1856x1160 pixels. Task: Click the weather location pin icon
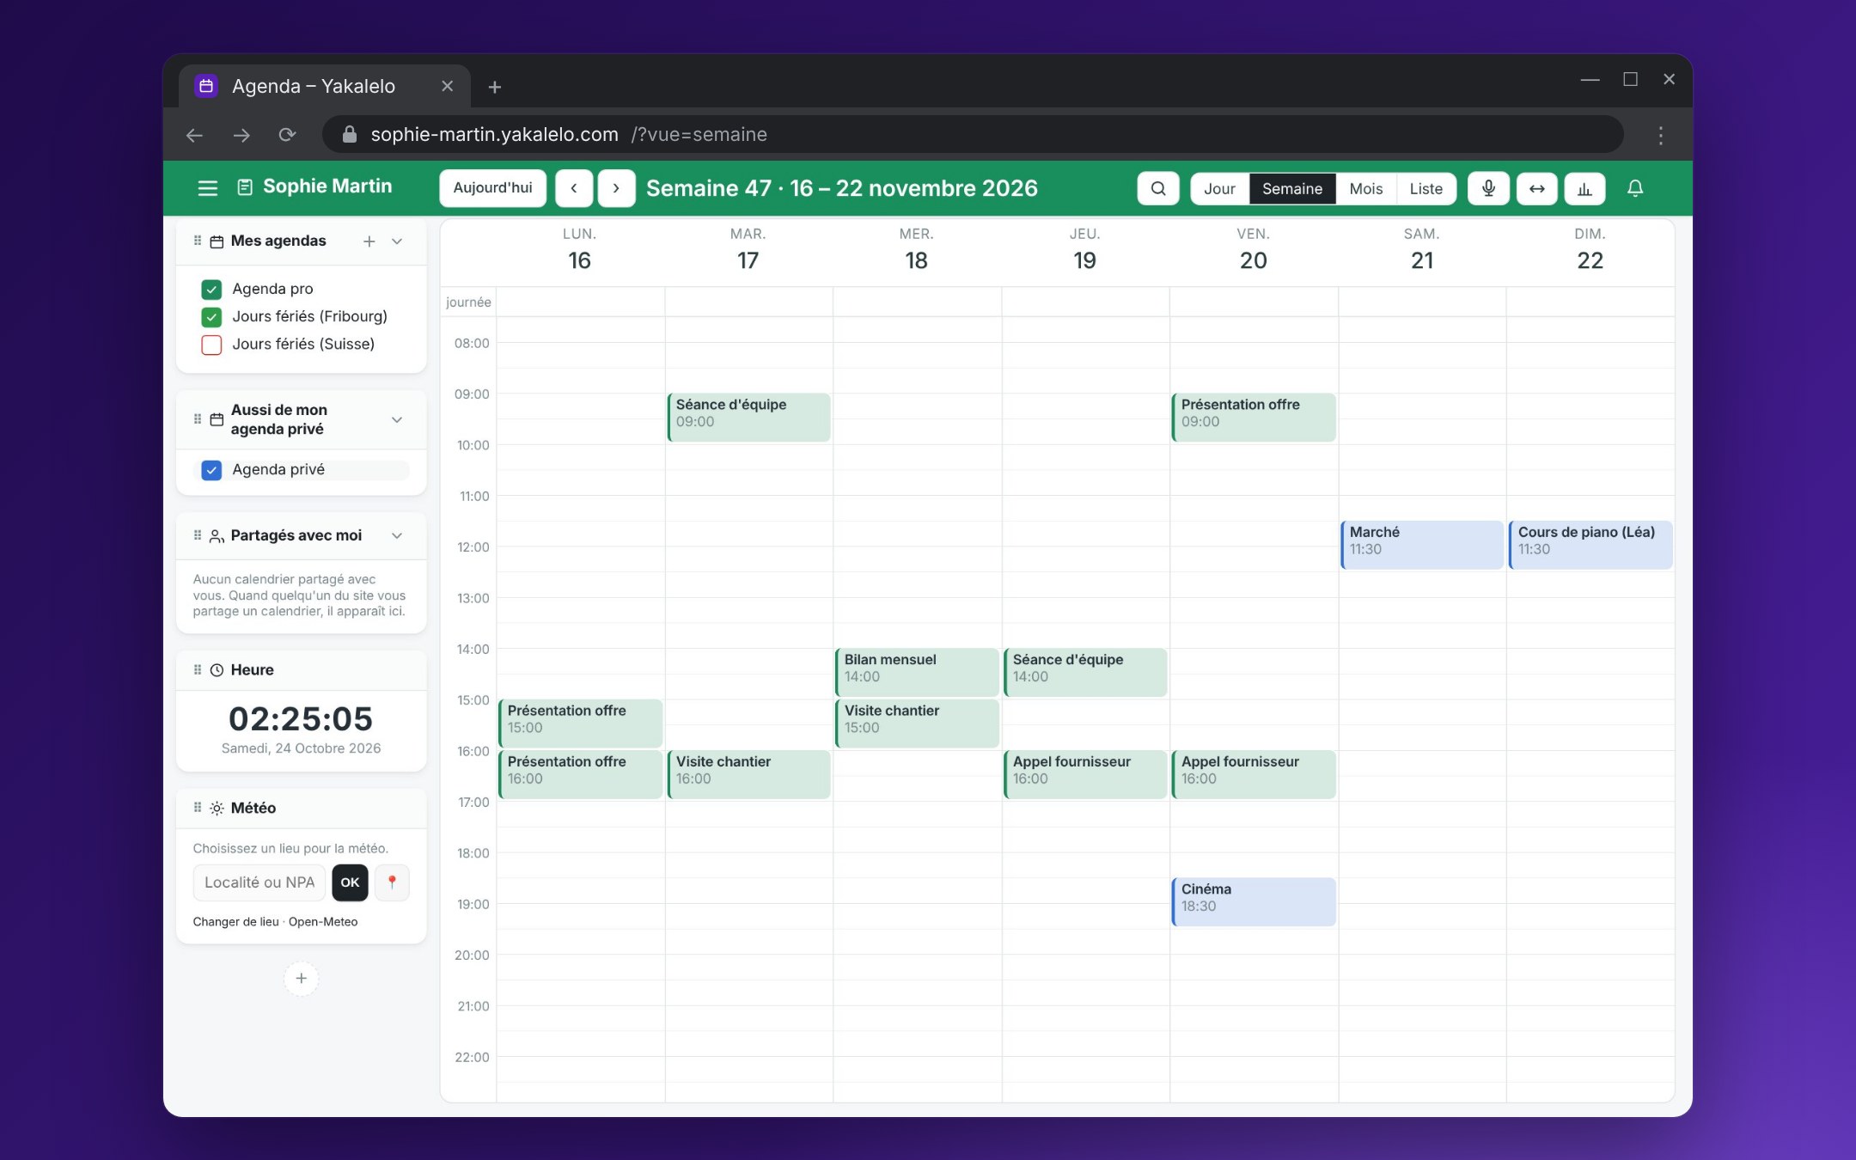pyautogui.click(x=392, y=882)
